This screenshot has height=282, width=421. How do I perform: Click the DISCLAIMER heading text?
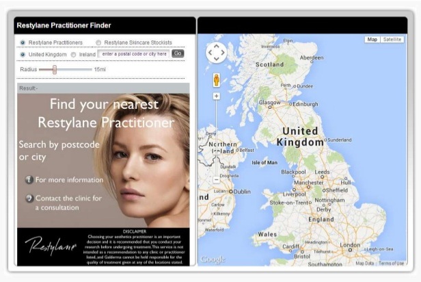(x=135, y=231)
